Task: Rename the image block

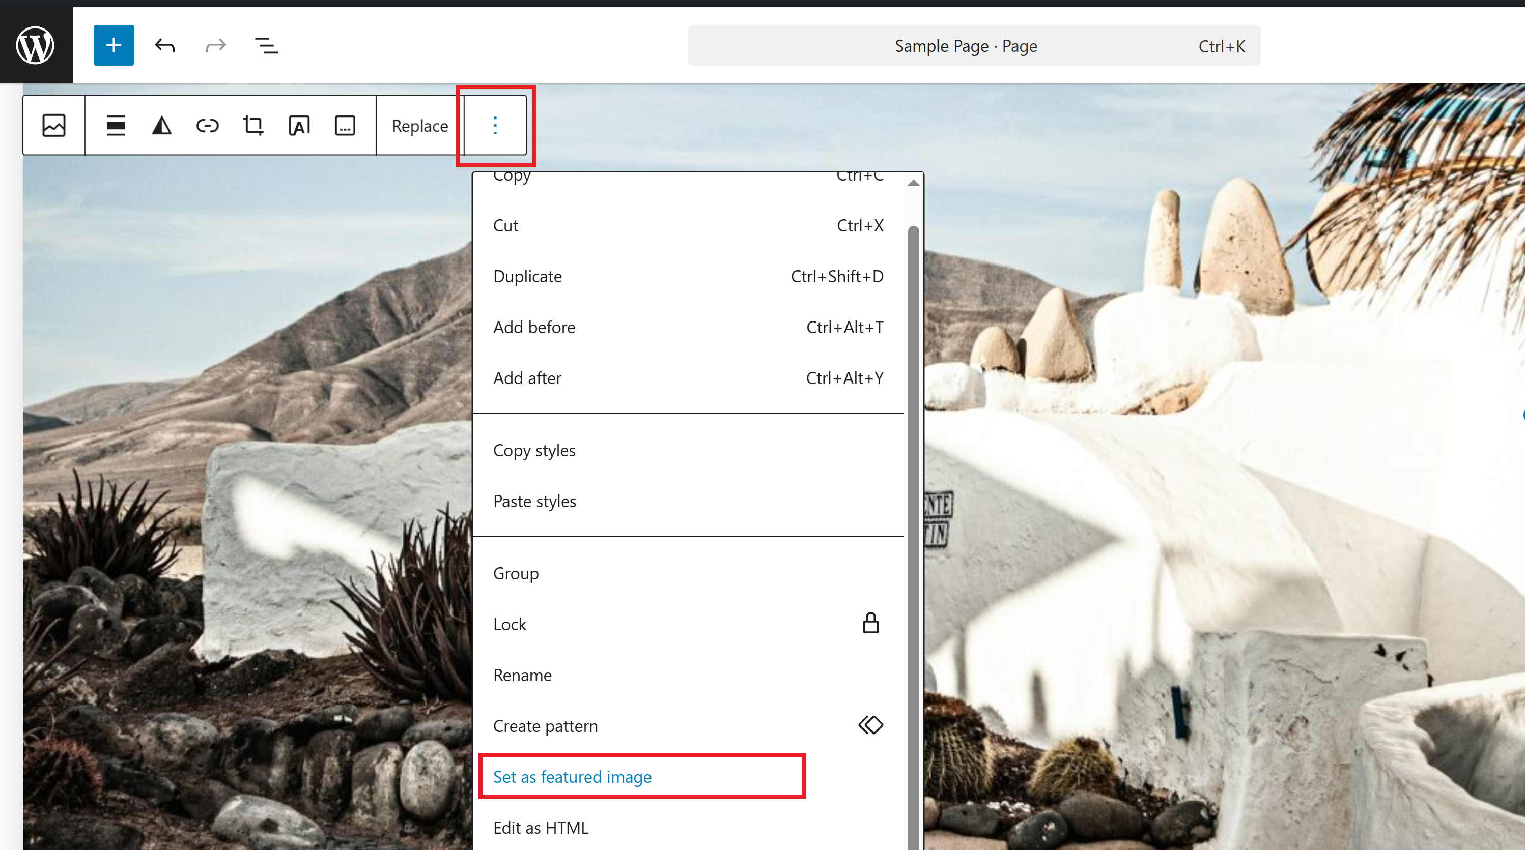Action: 688,675
